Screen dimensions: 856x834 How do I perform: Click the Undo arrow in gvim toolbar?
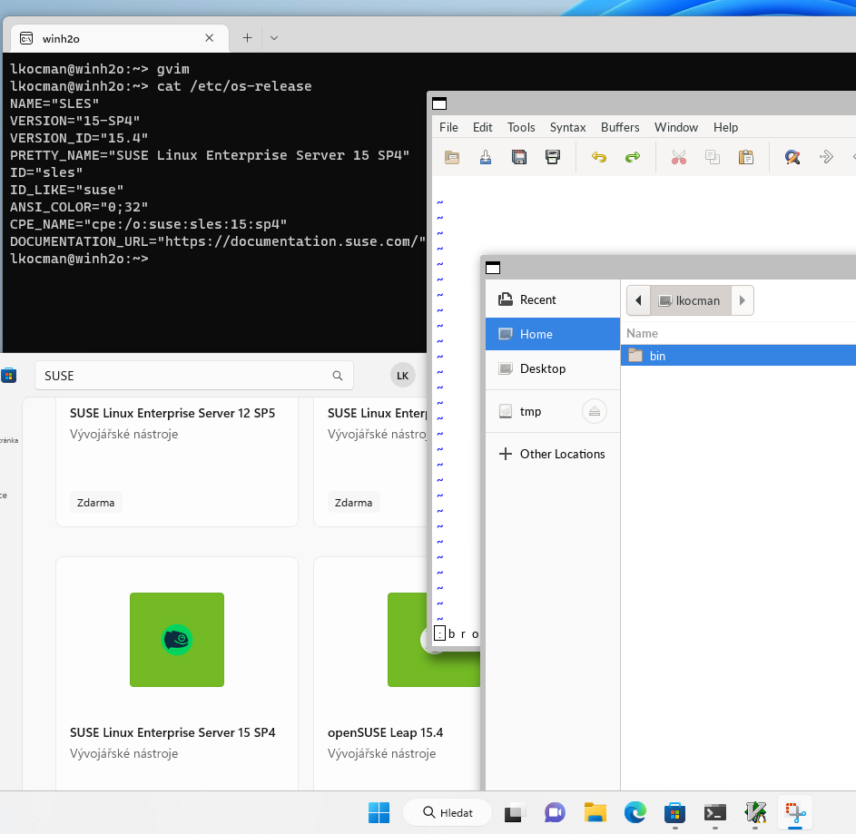(x=598, y=156)
